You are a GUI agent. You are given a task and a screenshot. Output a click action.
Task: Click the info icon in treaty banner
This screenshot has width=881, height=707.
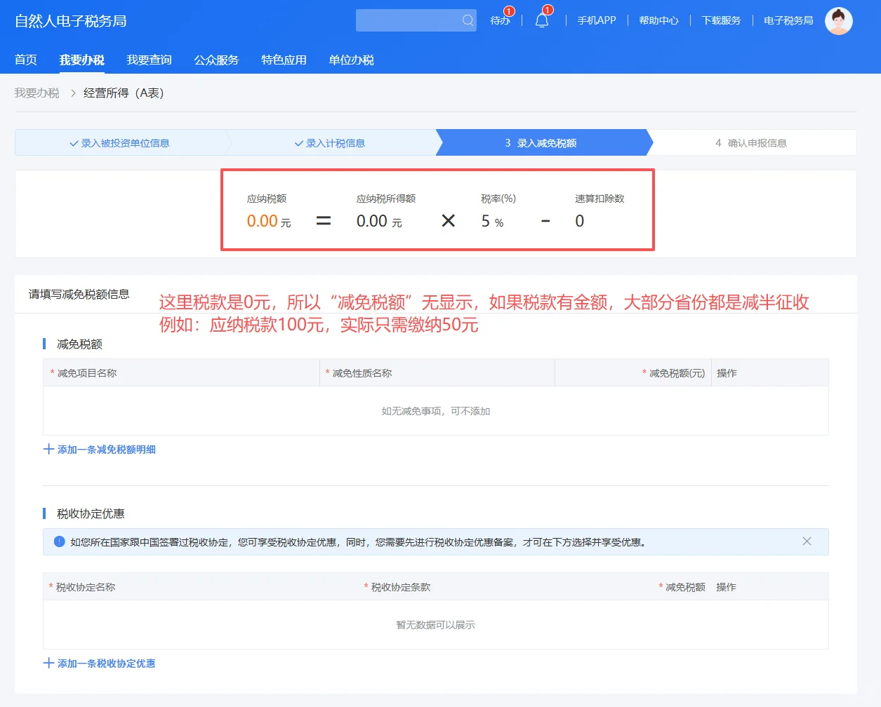coord(59,541)
